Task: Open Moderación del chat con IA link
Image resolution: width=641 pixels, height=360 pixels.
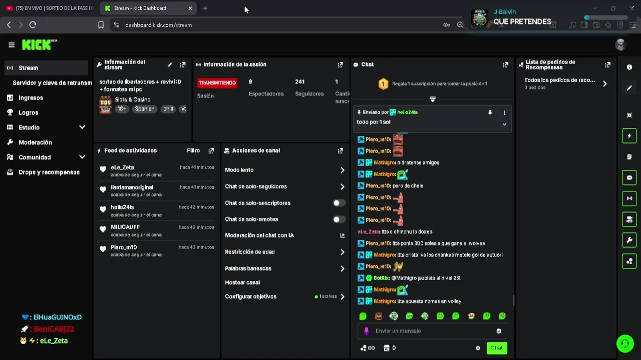Action: point(285,235)
